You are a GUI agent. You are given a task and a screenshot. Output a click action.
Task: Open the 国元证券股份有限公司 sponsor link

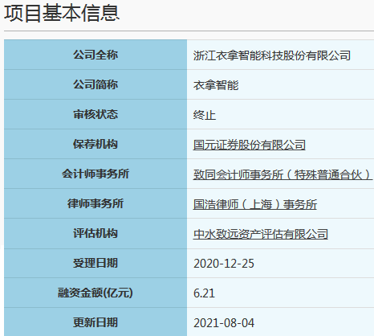(250, 145)
